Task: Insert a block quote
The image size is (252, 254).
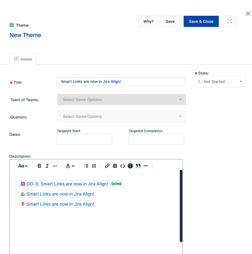Action: [138, 166]
